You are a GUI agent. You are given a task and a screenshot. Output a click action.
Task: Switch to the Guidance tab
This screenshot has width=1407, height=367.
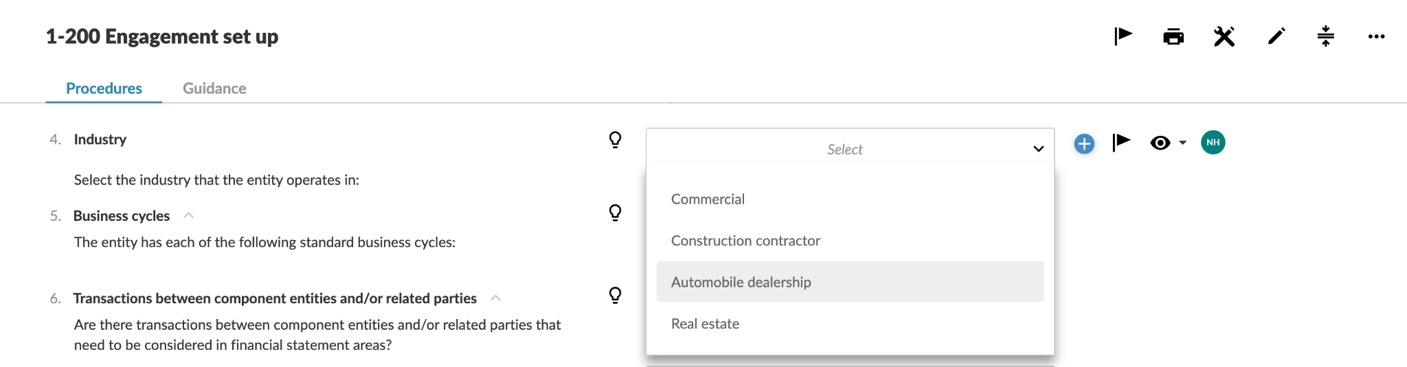point(214,88)
